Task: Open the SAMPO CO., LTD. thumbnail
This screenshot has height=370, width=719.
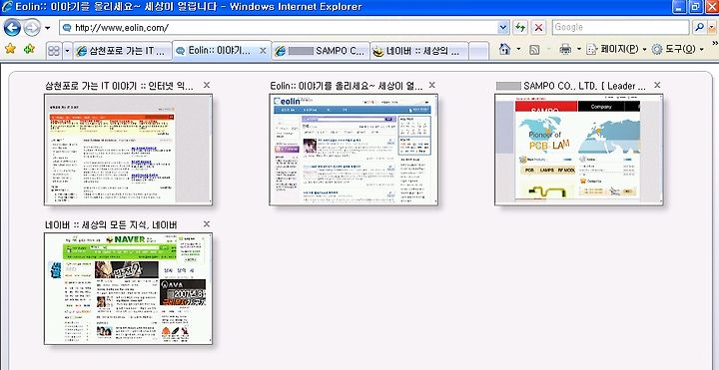Action: tap(578, 150)
